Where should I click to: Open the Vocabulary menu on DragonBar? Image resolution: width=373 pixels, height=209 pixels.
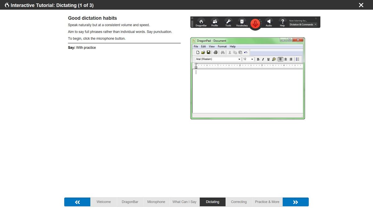[242, 22]
